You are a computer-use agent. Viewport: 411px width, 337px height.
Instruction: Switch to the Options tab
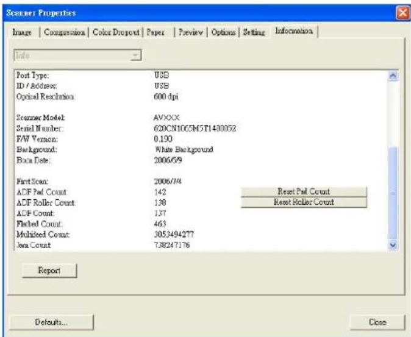[223, 32]
